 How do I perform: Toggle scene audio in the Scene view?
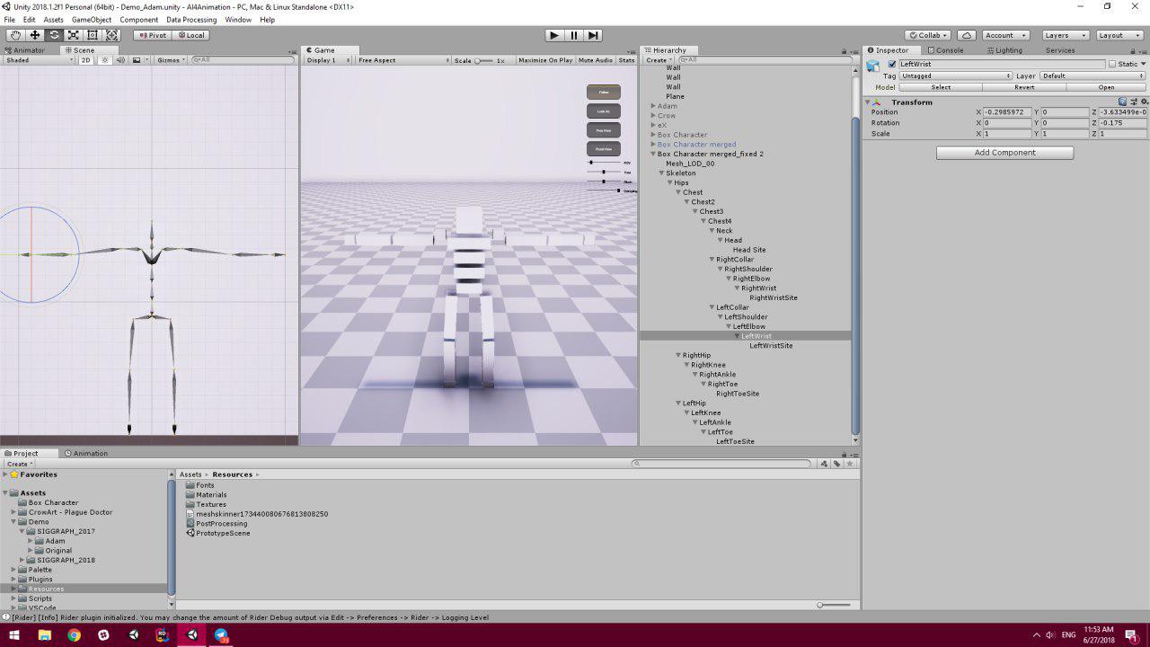tap(121, 59)
